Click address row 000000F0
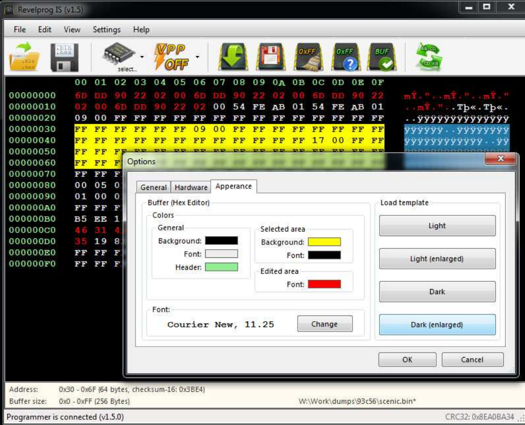Screen dimensions: 525x425 click(32, 264)
